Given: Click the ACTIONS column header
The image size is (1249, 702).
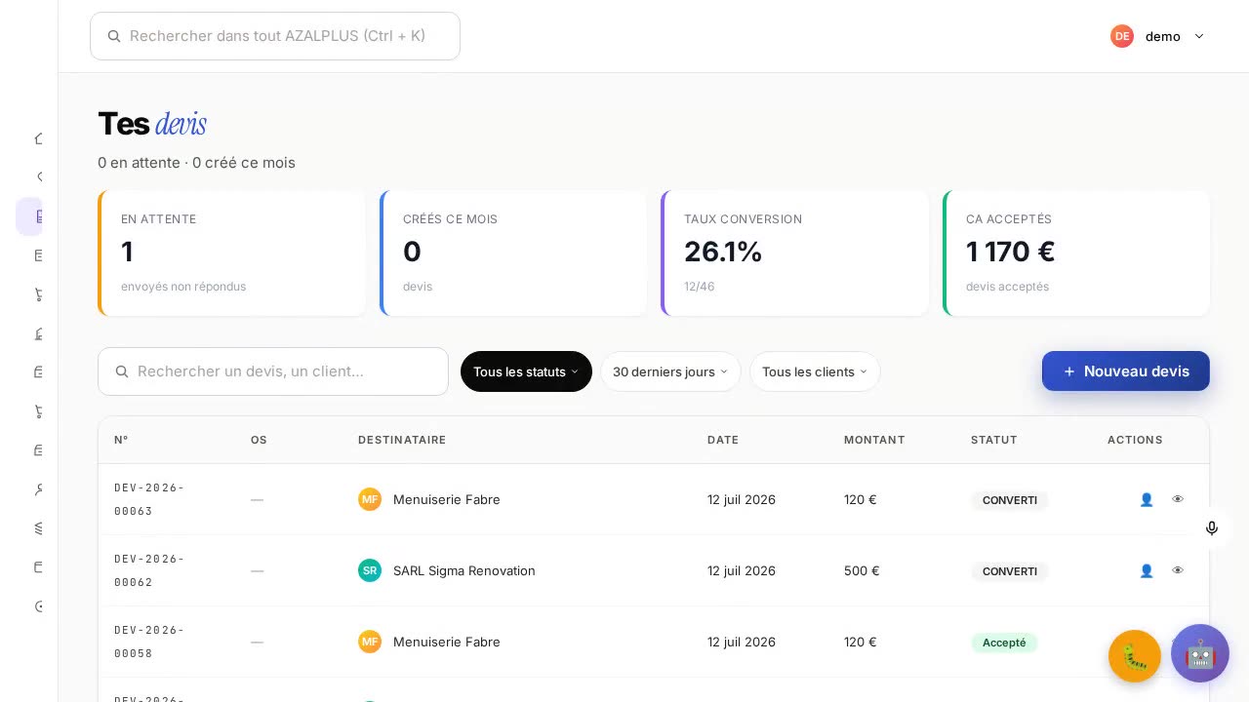Looking at the screenshot, I should 1135,440.
